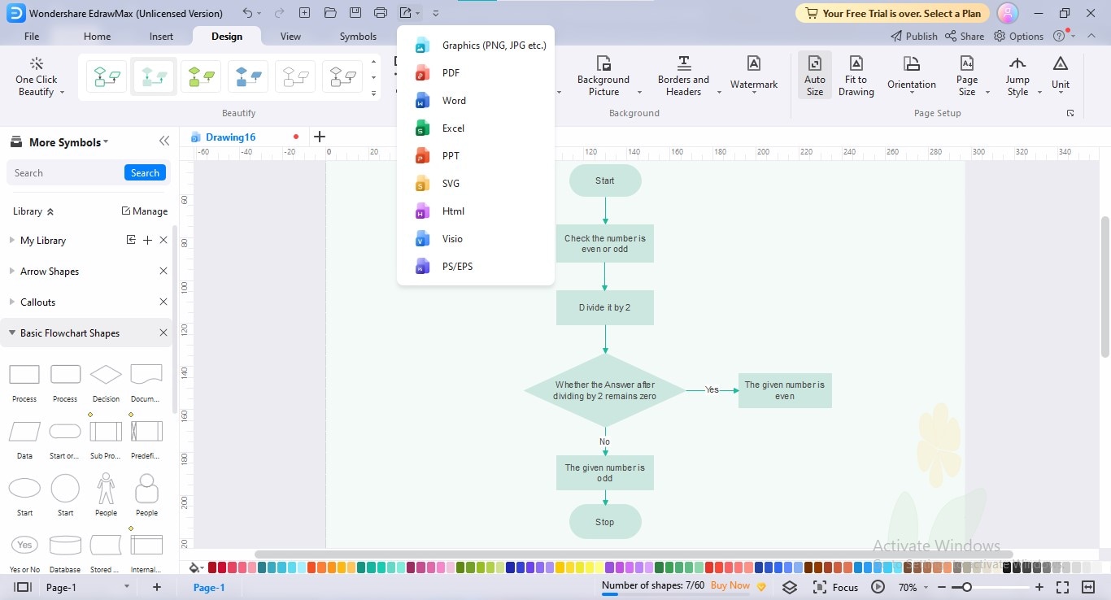
Task: Click the Publish button
Action: click(913, 37)
